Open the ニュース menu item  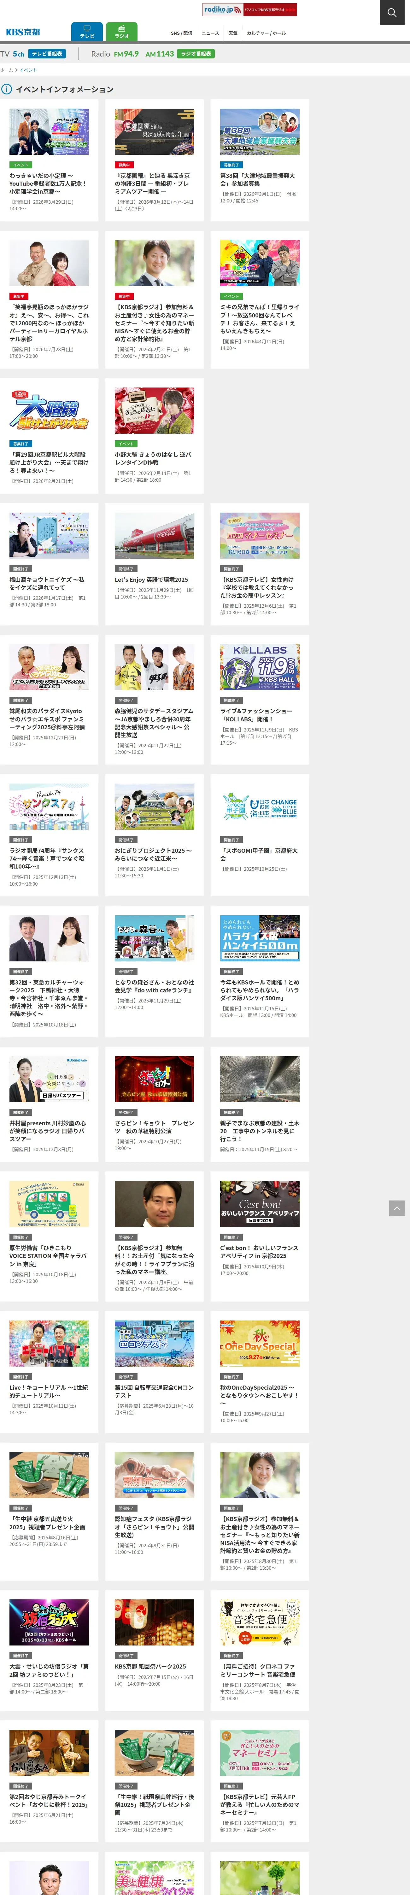210,33
